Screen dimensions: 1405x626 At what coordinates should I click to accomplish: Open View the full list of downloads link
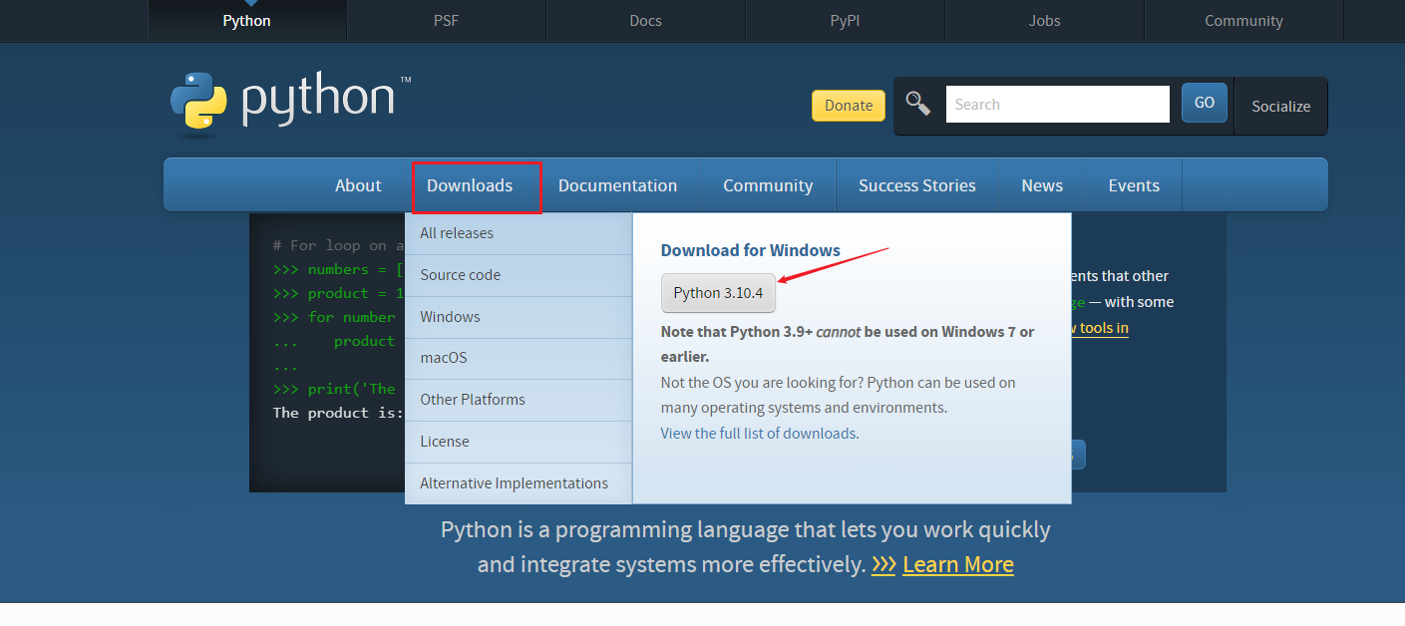pyautogui.click(x=758, y=434)
